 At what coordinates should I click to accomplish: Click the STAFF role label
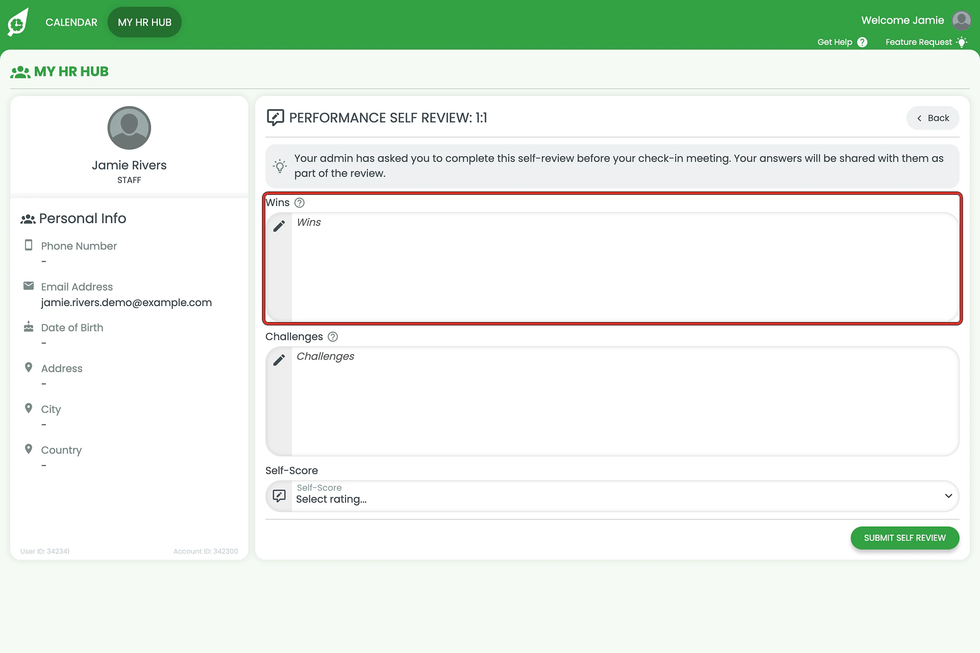tap(129, 181)
